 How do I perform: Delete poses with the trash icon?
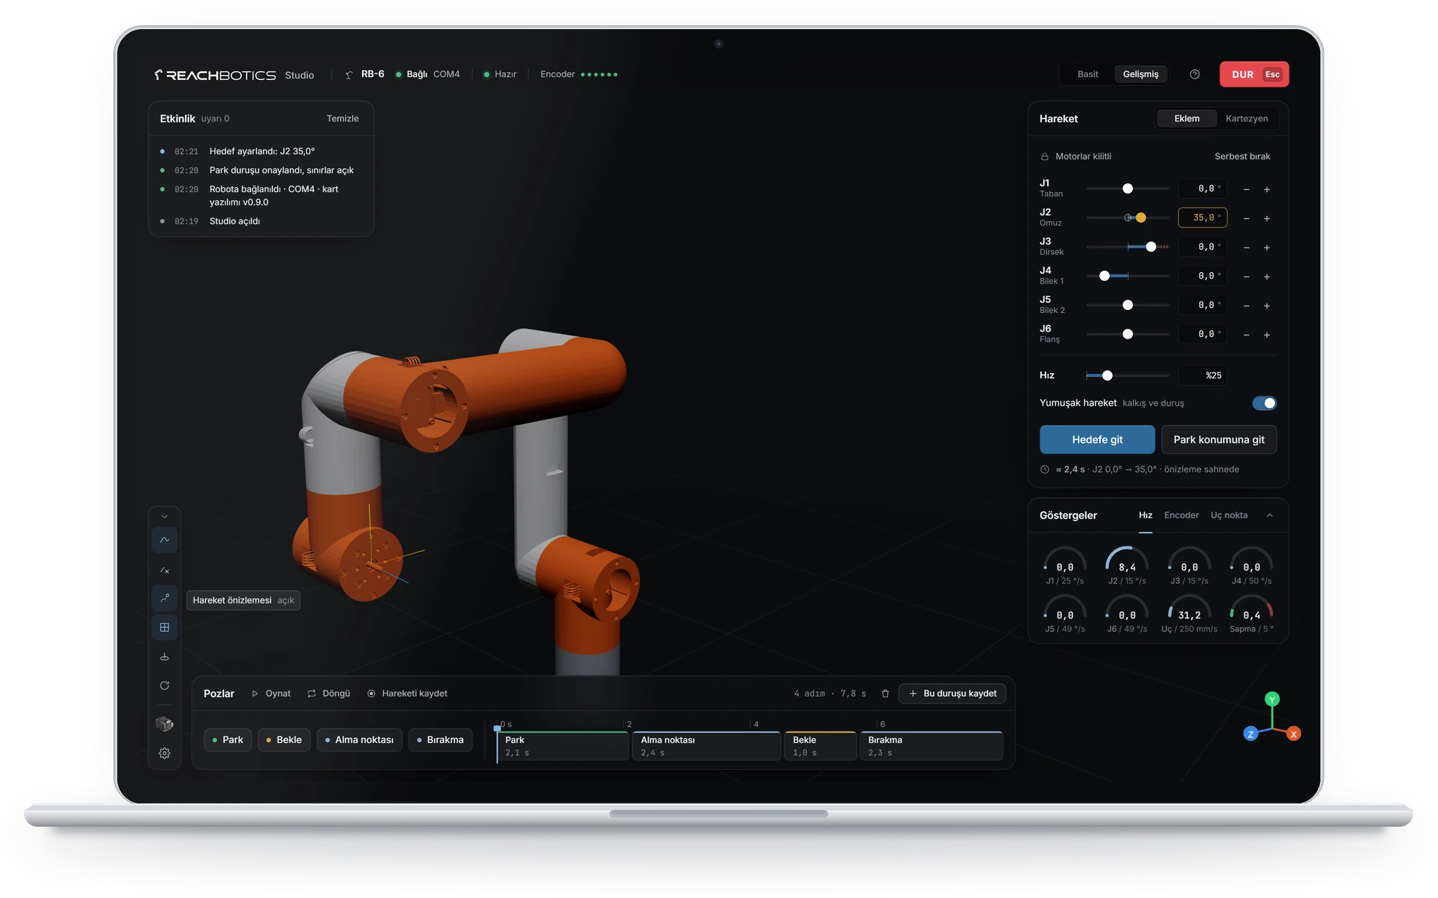tap(885, 694)
